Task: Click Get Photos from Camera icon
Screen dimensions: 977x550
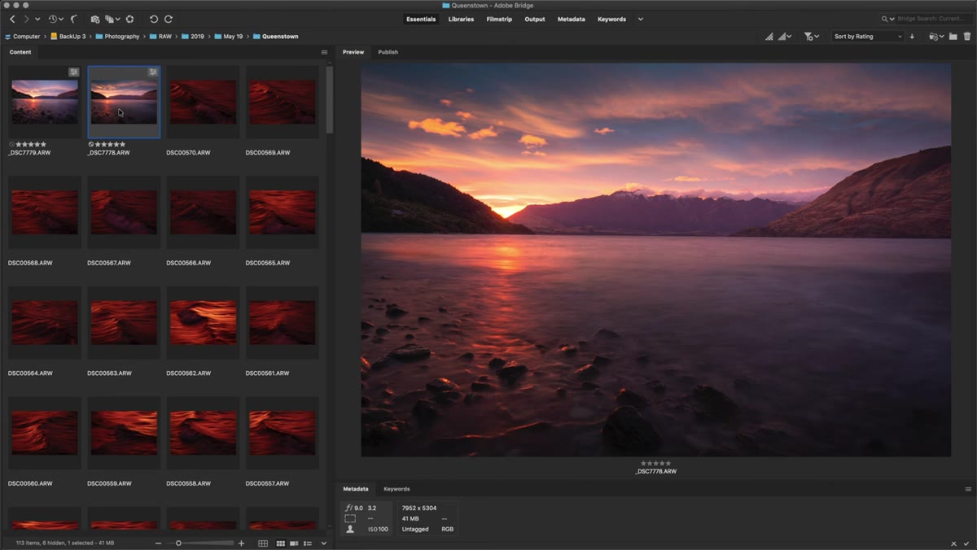Action: tap(95, 19)
